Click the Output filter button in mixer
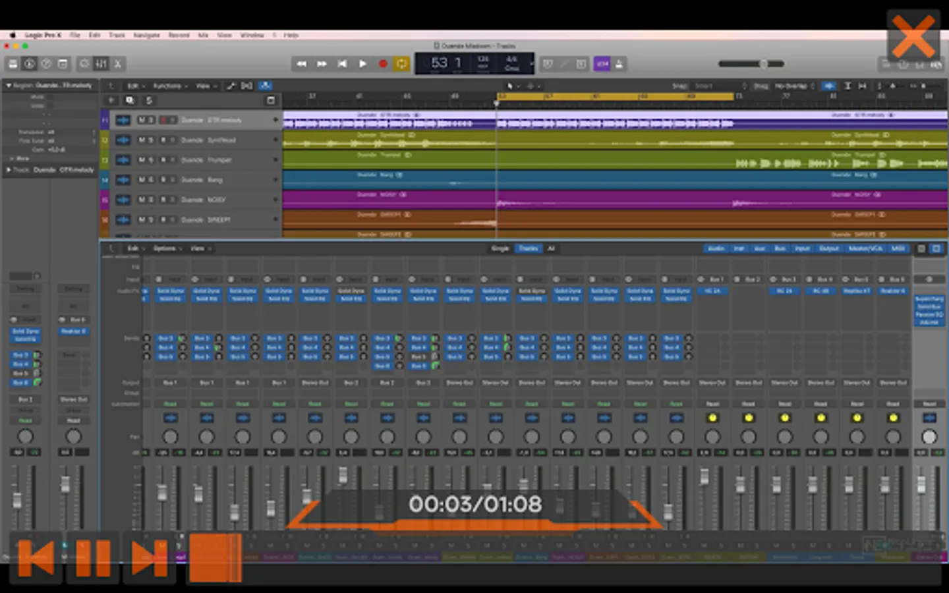Image resolution: width=949 pixels, height=593 pixels. [x=828, y=248]
